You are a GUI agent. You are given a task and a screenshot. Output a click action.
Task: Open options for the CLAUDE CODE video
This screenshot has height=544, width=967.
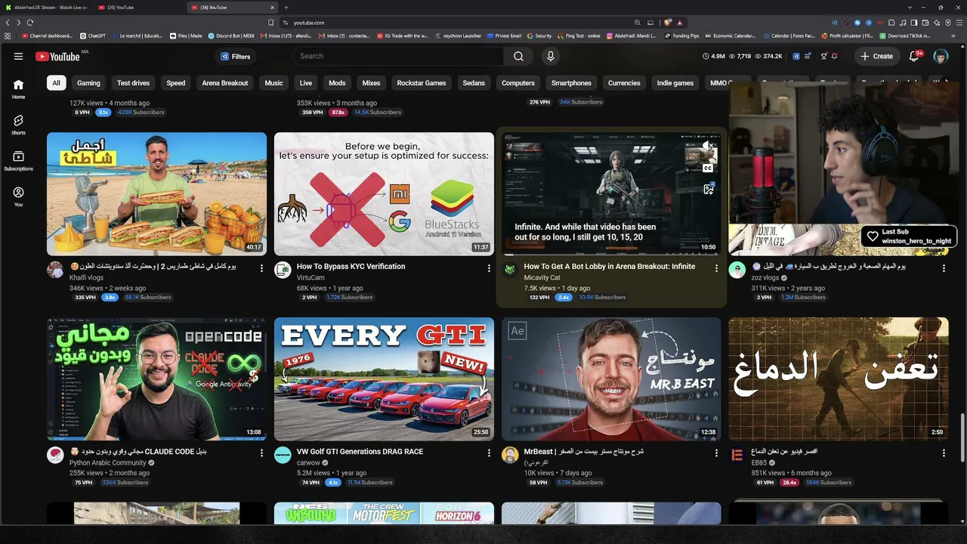tap(261, 453)
